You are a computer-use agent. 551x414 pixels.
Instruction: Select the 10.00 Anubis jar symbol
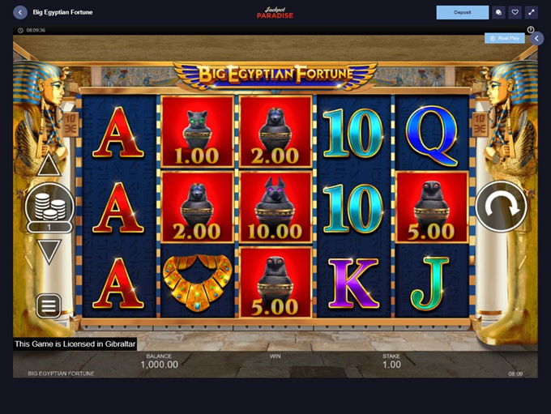(275, 207)
